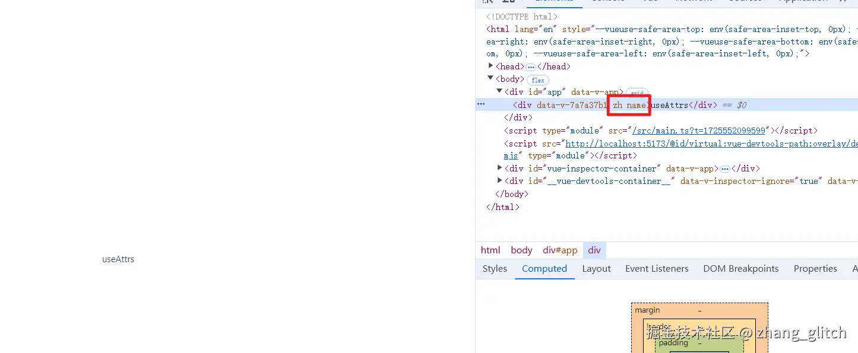This screenshot has width=858, height=353.
Task: Expand the __vue-devtools-container__ div node
Action: click(500, 180)
